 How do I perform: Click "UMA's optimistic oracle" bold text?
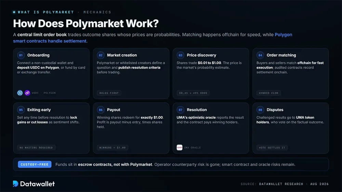[196, 117]
